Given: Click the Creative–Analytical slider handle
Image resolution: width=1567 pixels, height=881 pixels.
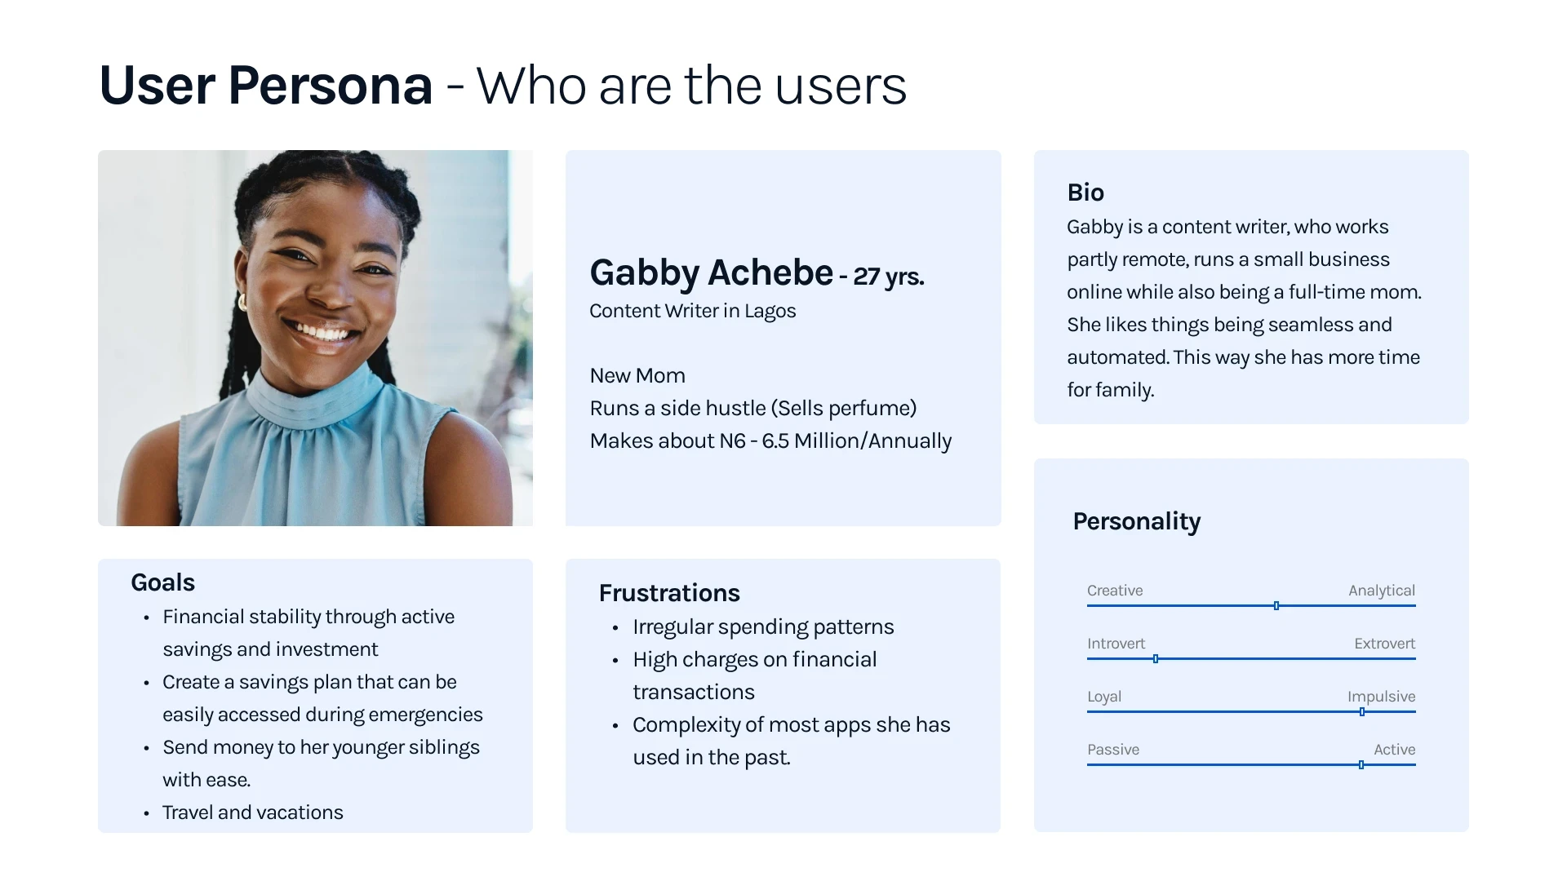Looking at the screenshot, I should tap(1276, 605).
